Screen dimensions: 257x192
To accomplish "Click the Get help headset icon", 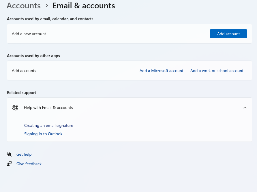I will pos(9,154).
